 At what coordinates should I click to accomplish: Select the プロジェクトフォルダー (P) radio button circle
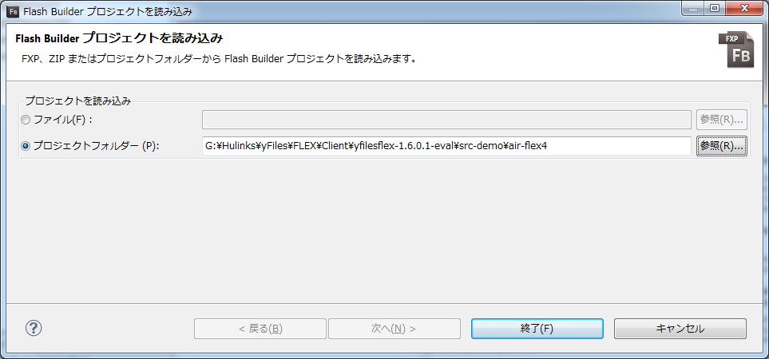click(26, 146)
